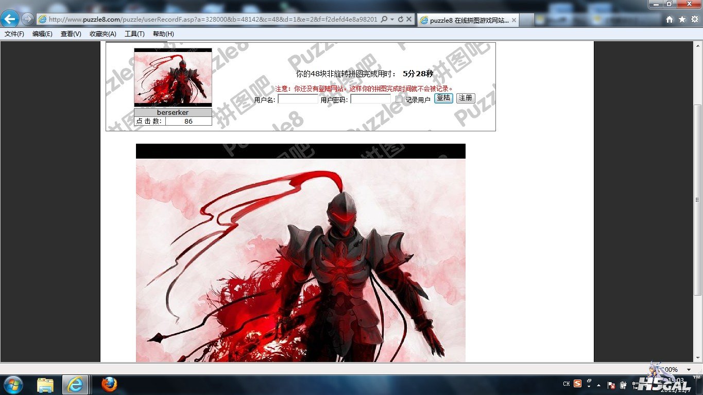Click the search magnifier in address bar
The height and width of the screenshot is (395, 703).
(384, 20)
